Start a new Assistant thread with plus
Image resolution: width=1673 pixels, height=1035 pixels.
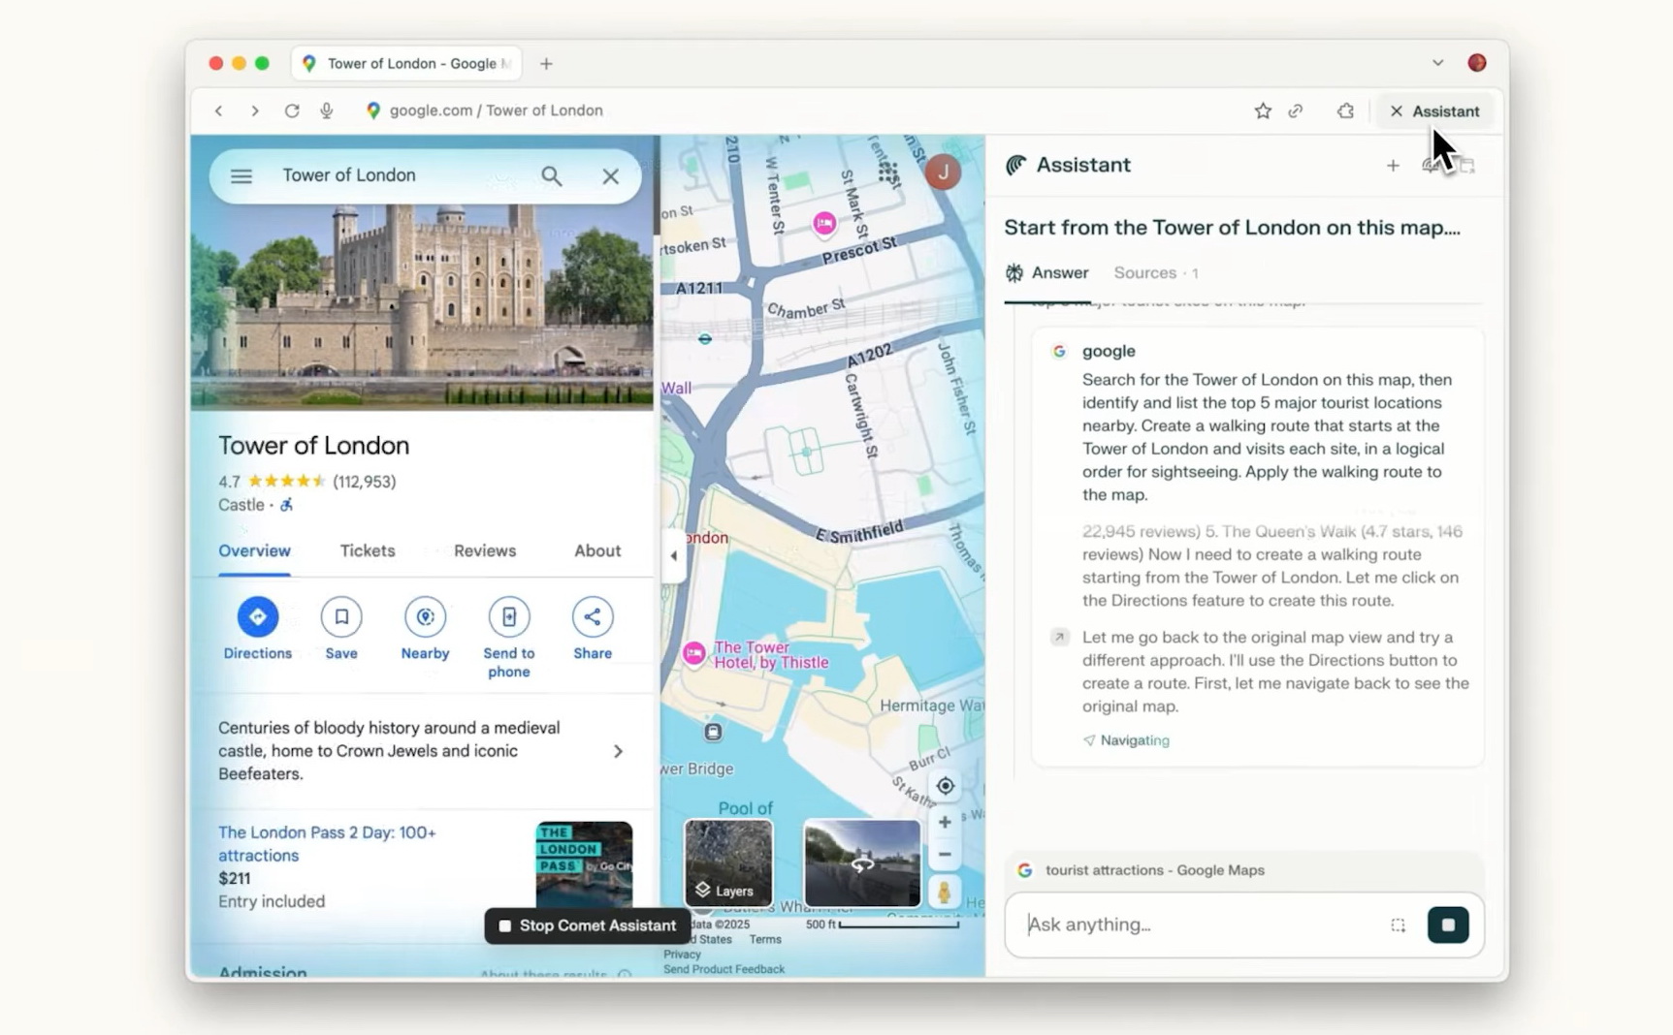coord(1393,166)
